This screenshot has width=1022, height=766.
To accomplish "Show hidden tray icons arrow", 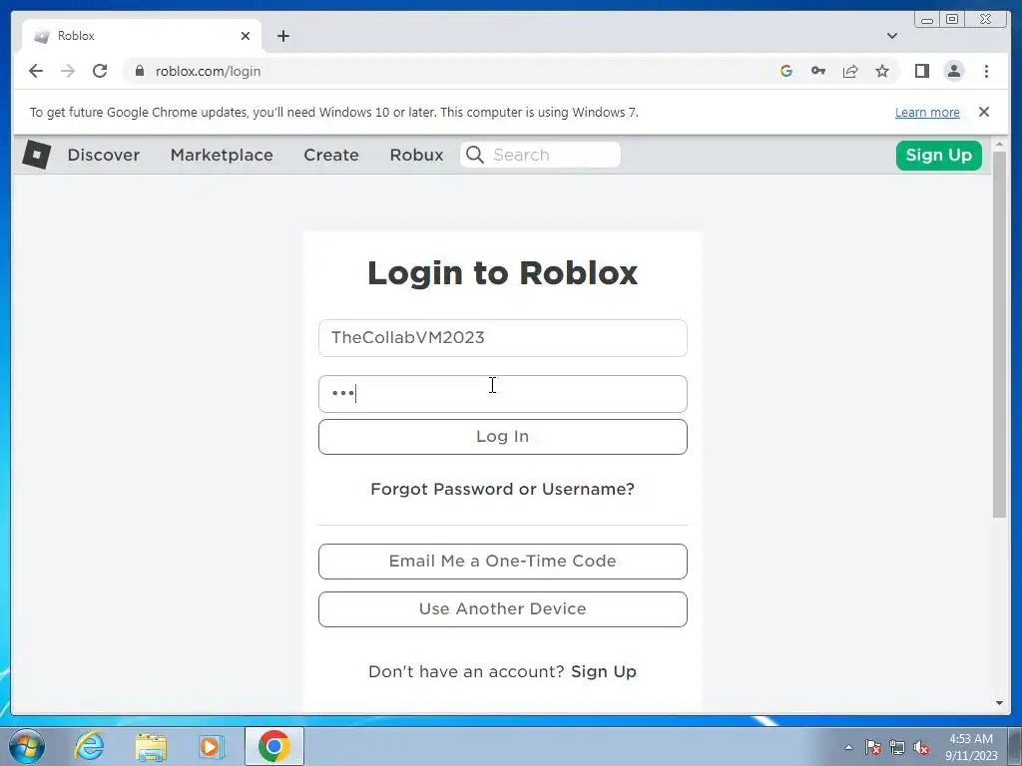I will click(848, 747).
